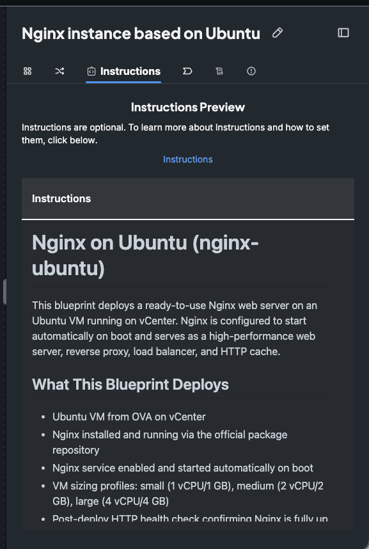Click the pencil icon to rename blueprint
This screenshot has width=369, height=549.
[x=278, y=33]
